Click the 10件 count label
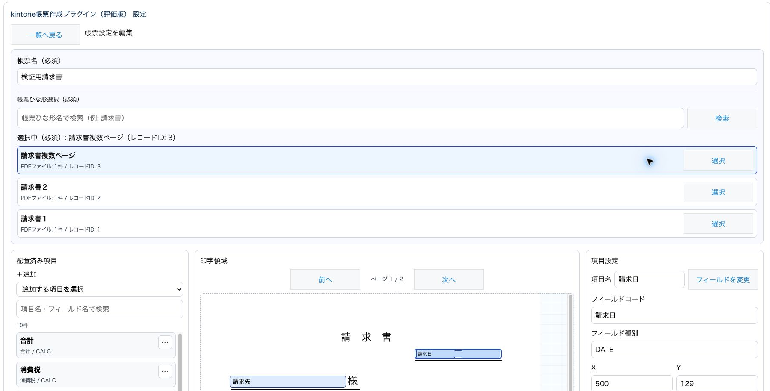This screenshot has width=770, height=391. click(22, 325)
